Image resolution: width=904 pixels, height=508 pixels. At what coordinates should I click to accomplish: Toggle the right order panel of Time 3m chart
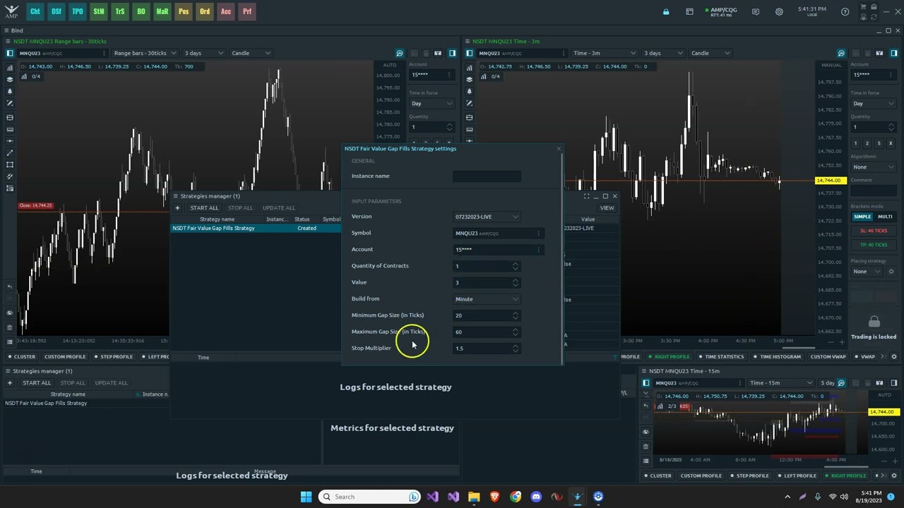[x=893, y=53]
